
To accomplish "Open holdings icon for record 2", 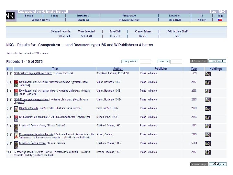I will pos(208,82).
